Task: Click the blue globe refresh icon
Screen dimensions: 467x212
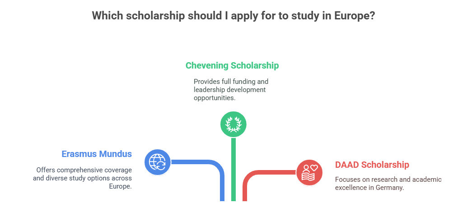Action: tap(158, 162)
